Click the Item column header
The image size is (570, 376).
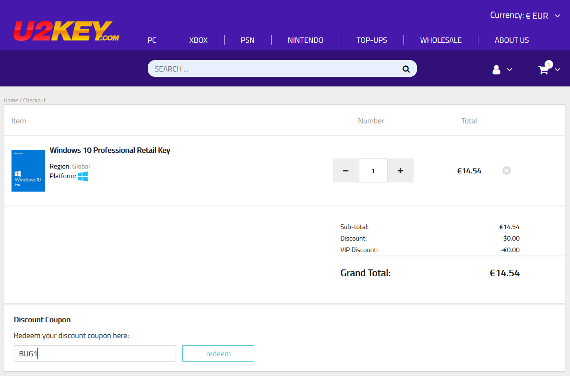(19, 121)
